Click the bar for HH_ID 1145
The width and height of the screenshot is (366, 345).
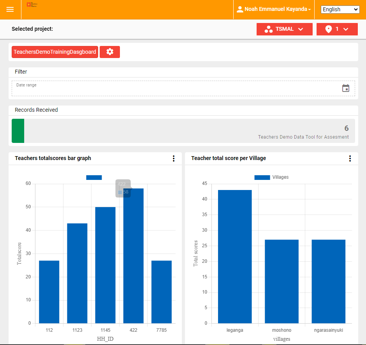tap(105, 265)
